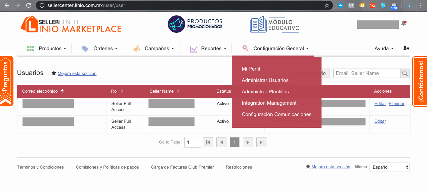Reload the page with the refresh icon
427x191 pixels.
pos(29,5)
